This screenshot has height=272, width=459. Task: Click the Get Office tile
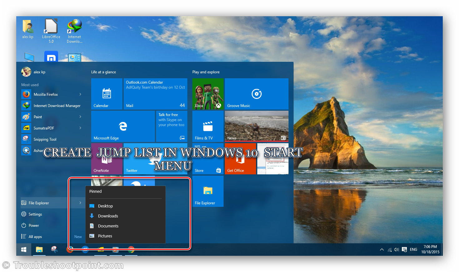pyautogui.click(x=240, y=159)
